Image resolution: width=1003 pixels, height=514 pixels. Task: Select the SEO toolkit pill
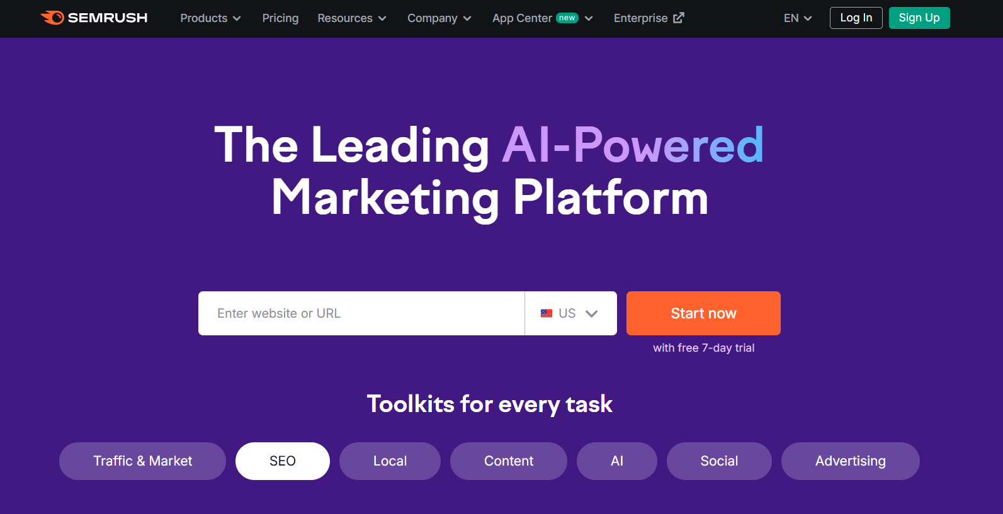pos(282,461)
